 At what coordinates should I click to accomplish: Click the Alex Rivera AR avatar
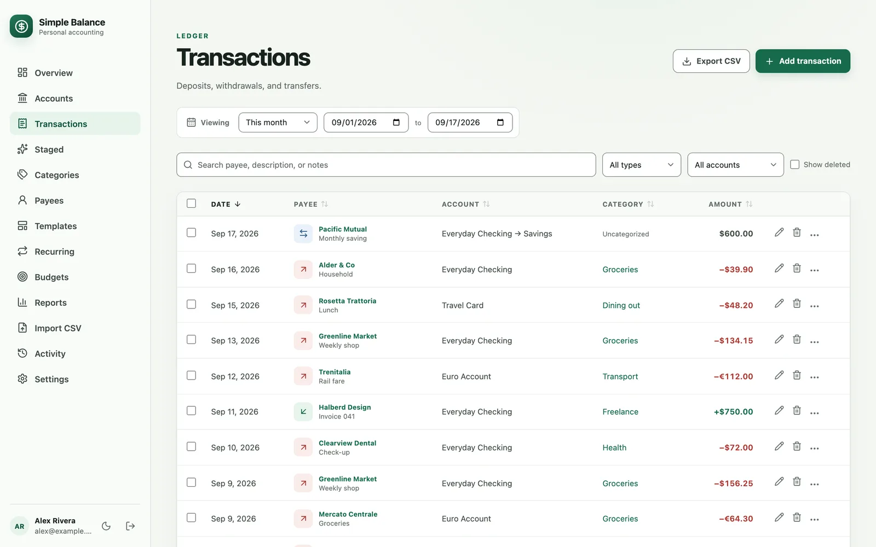click(x=20, y=526)
